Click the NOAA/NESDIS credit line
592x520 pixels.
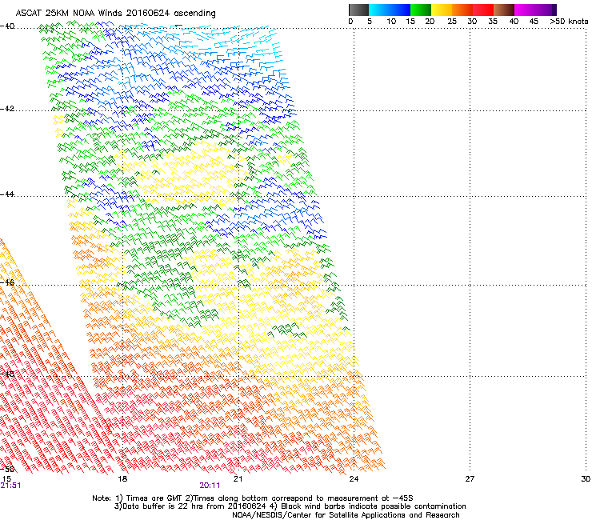[346, 515]
